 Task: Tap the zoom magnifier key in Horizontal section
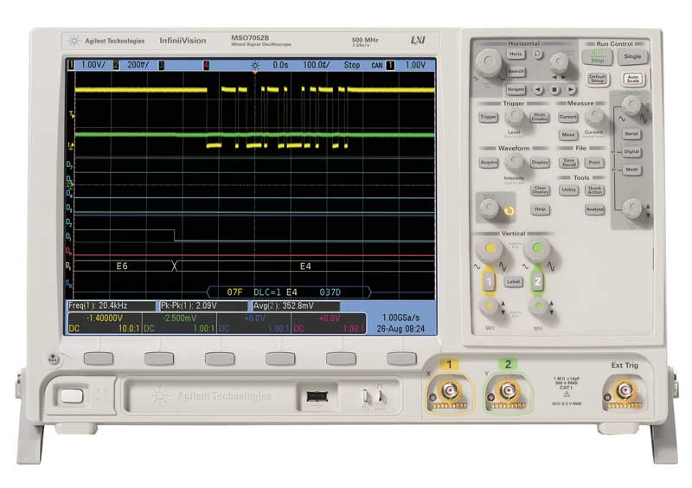coord(537,54)
